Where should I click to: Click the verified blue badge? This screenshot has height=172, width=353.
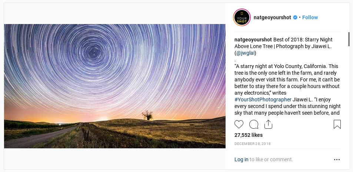click(x=295, y=17)
